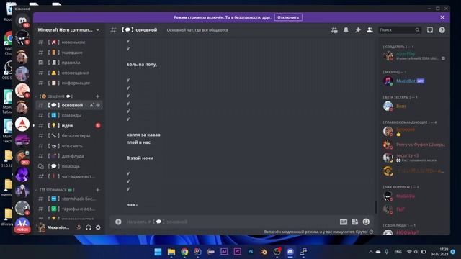Open Minecraft Hero community server dropdown
This screenshot has height=259, width=461.
[69, 30]
